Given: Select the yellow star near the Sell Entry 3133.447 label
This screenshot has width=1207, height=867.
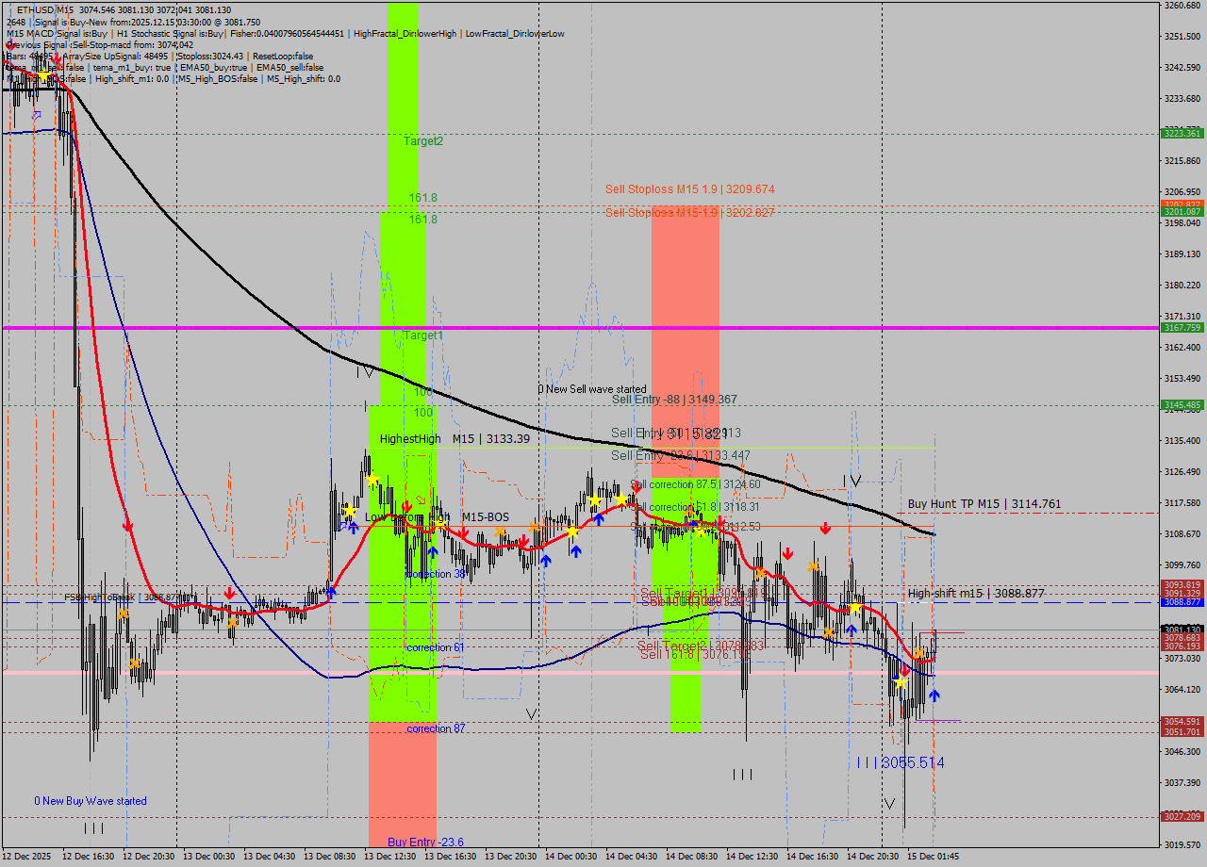Looking at the screenshot, I should pos(620,499).
